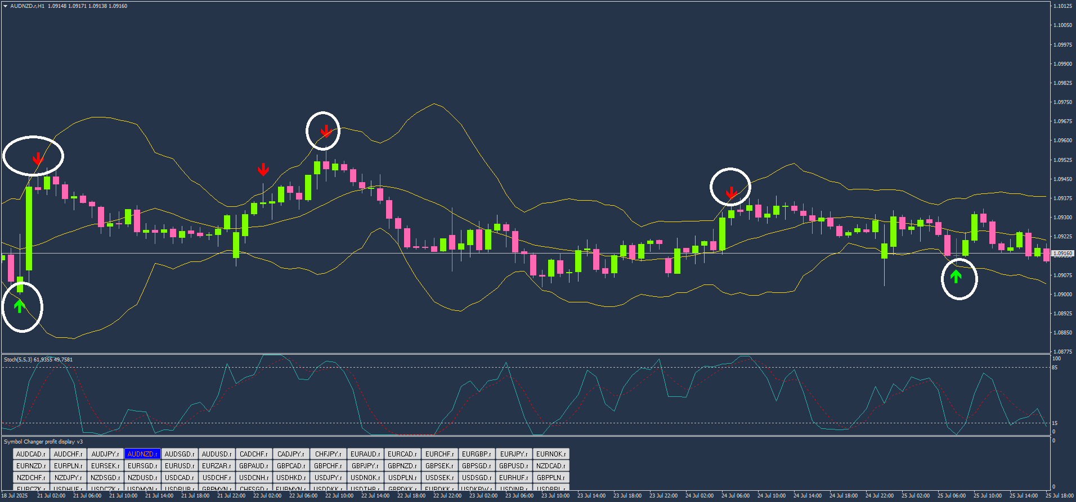Switch to EURNOK.r symbol
1076x502 pixels.
click(551, 454)
